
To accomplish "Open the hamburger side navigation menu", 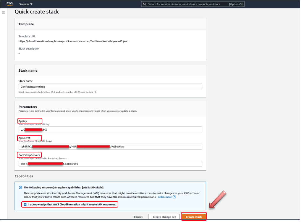I will pos(3,12).
